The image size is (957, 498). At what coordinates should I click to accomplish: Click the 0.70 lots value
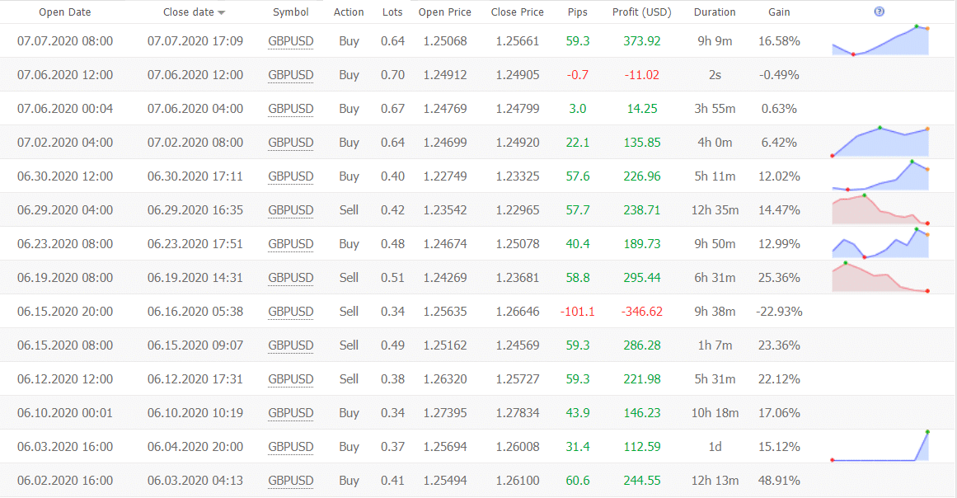(x=392, y=75)
